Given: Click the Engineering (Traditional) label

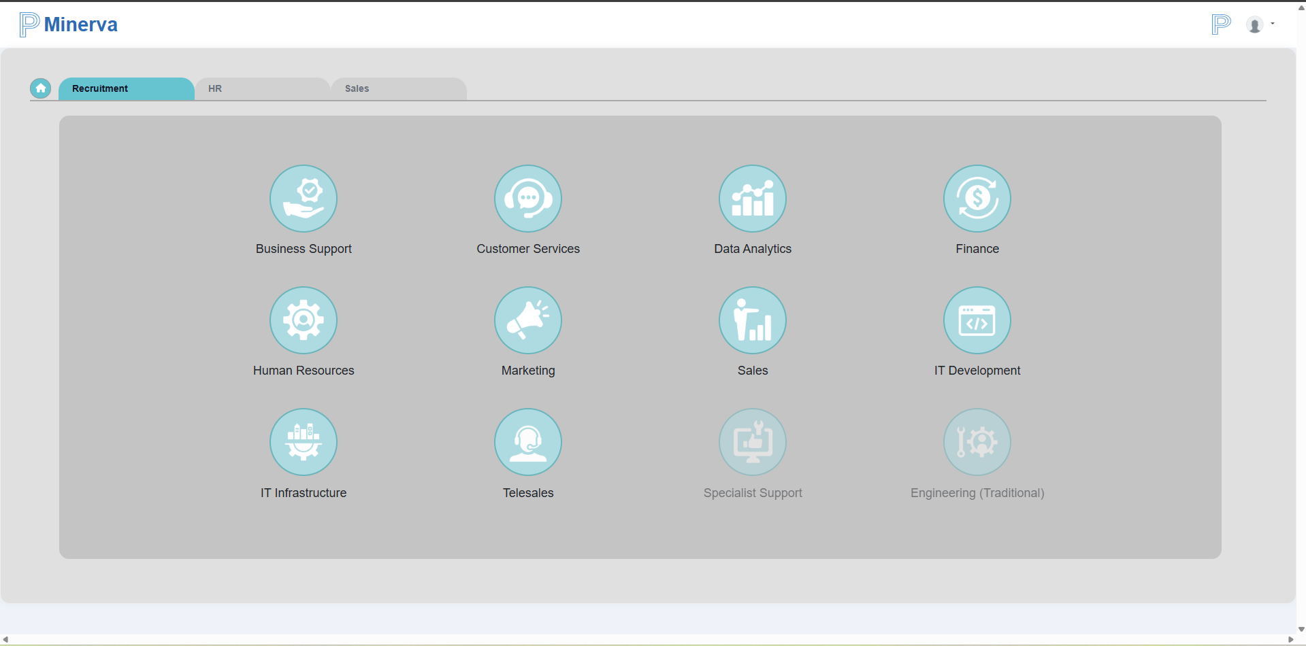Looking at the screenshot, I should tap(977, 493).
